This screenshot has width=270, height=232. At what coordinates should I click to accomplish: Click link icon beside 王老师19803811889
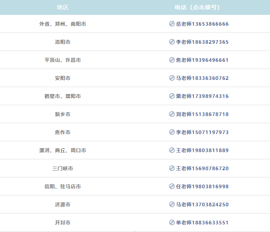(x=172, y=150)
